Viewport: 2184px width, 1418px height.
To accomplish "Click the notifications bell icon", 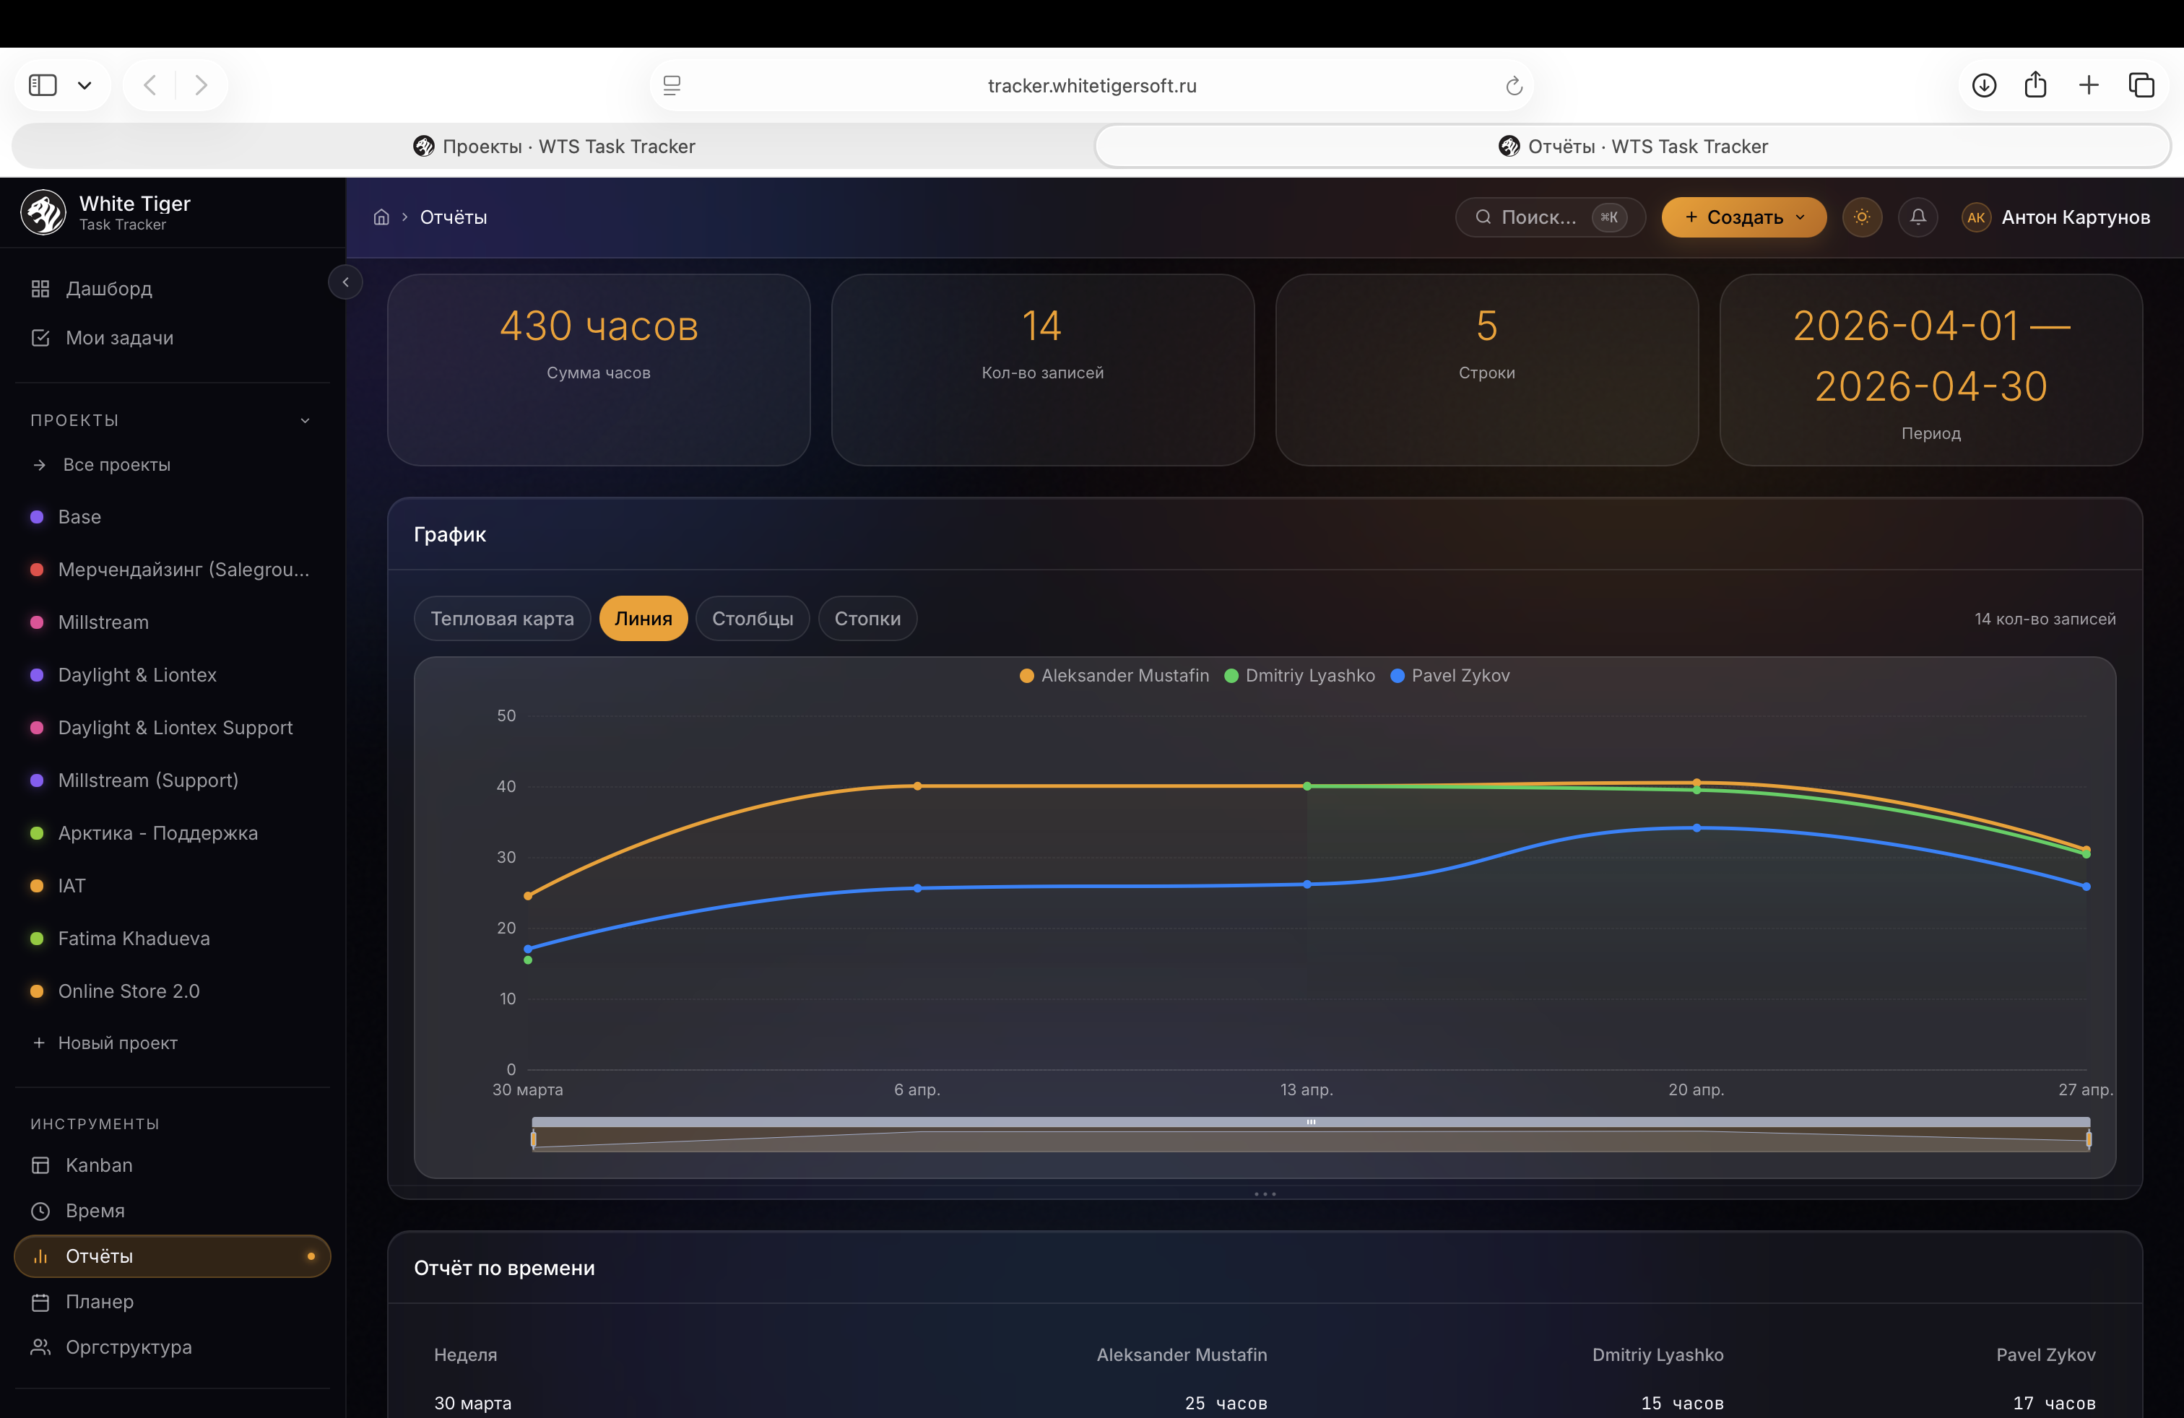I will 1918,217.
